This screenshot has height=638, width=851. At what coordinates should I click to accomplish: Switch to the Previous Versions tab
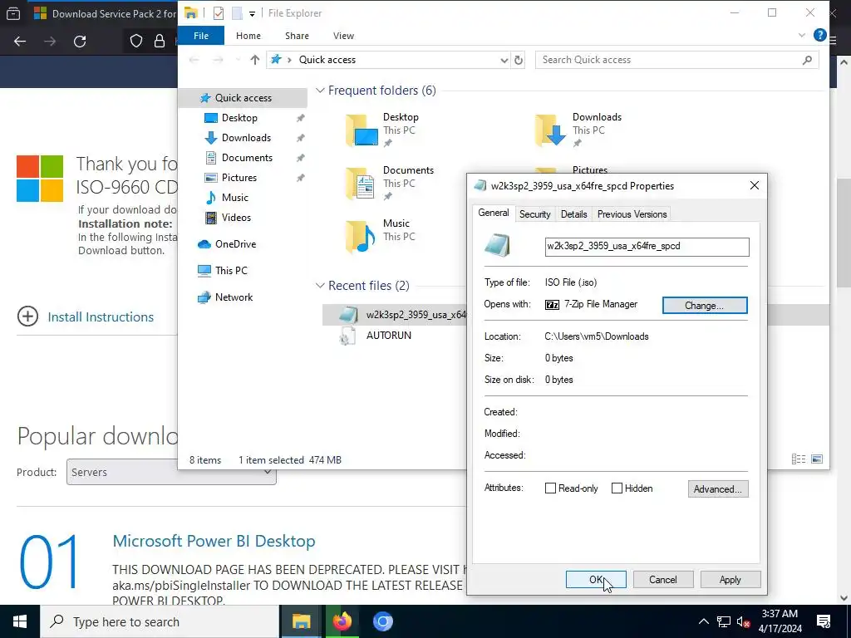pos(632,214)
